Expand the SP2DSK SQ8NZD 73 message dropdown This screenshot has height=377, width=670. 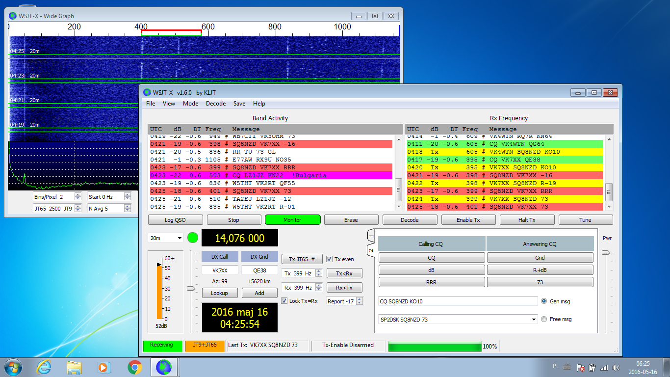click(x=534, y=320)
